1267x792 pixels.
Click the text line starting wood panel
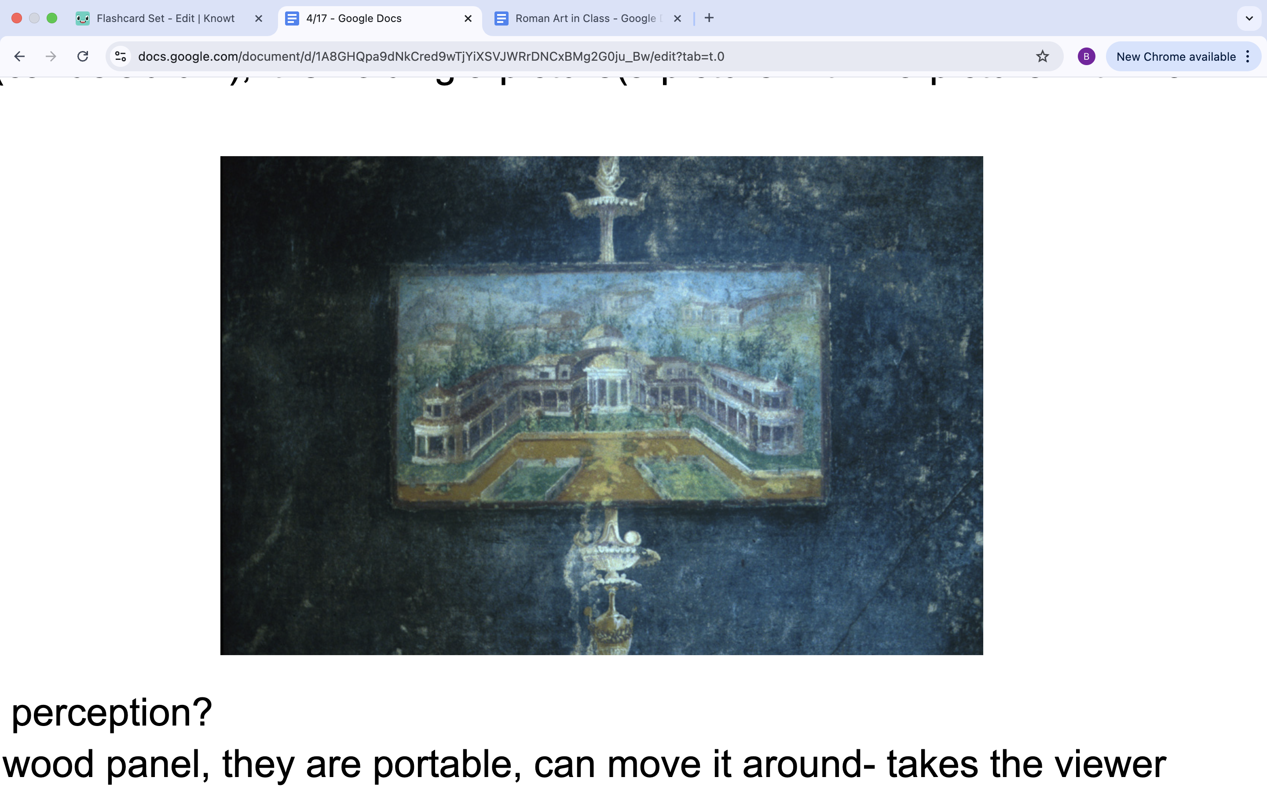coord(584,765)
